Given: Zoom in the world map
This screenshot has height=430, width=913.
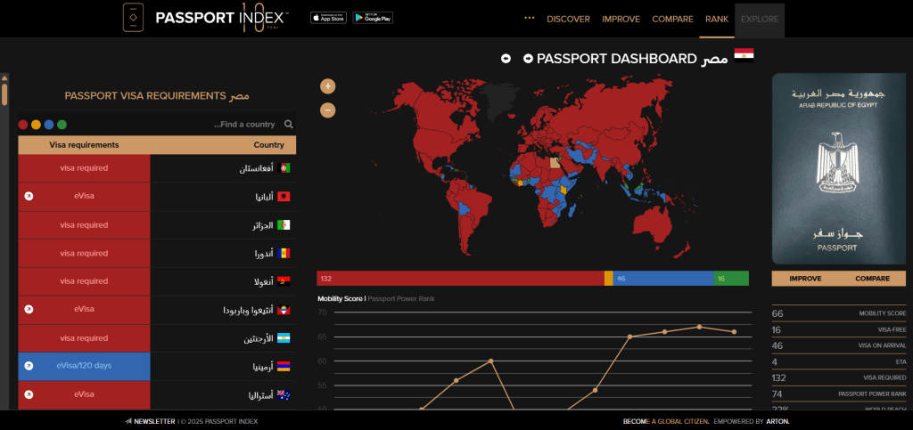Looking at the screenshot, I should (x=328, y=86).
